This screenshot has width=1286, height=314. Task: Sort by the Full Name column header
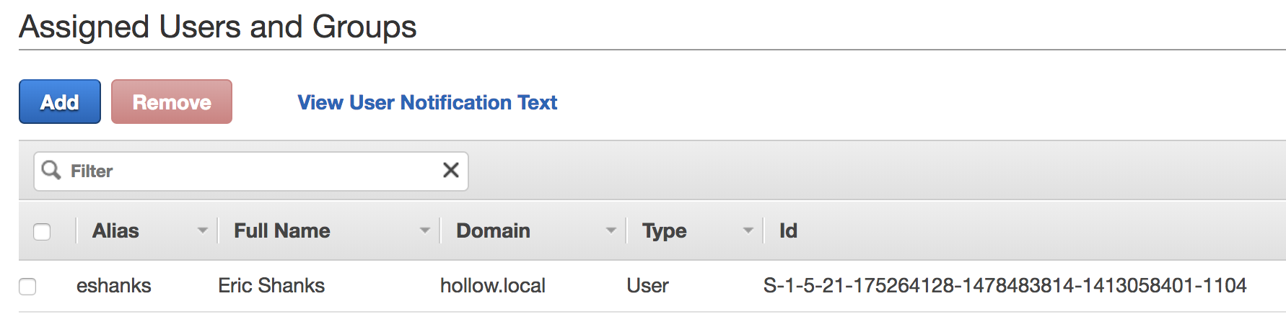click(282, 230)
